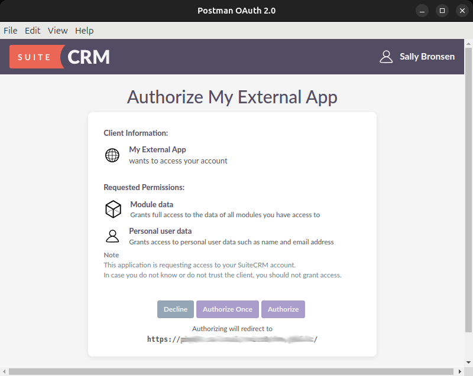This screenshot has height=376, width=473.
Task: Open the Help menu
Action: pos(84,30)
